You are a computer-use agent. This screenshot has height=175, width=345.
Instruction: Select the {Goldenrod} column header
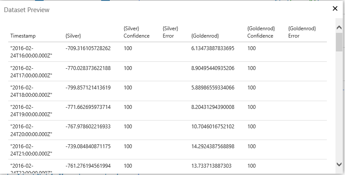[205, 36]
